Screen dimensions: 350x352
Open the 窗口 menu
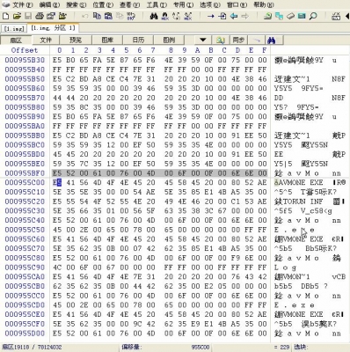[x=237, y=4]
